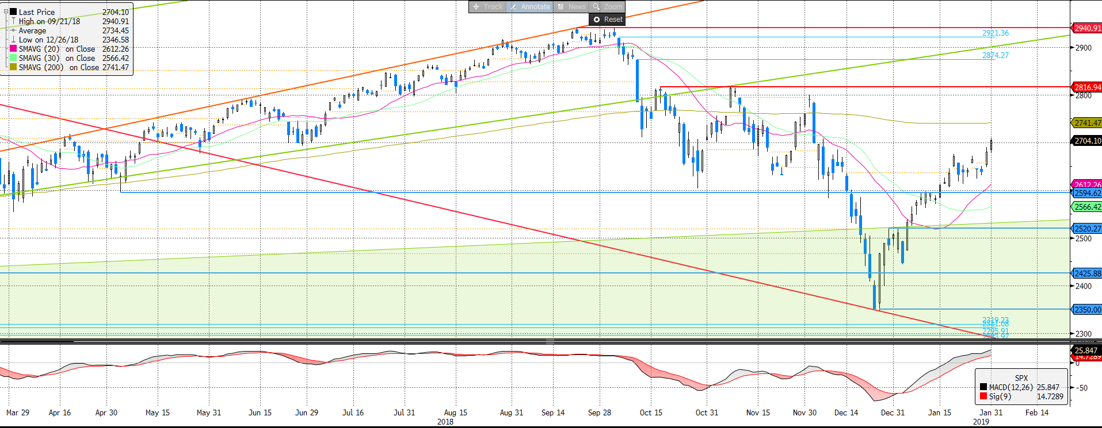Click the red 2816.94 price axis tag
This screenshot has height=428, width=1102.
point(1086,87)
